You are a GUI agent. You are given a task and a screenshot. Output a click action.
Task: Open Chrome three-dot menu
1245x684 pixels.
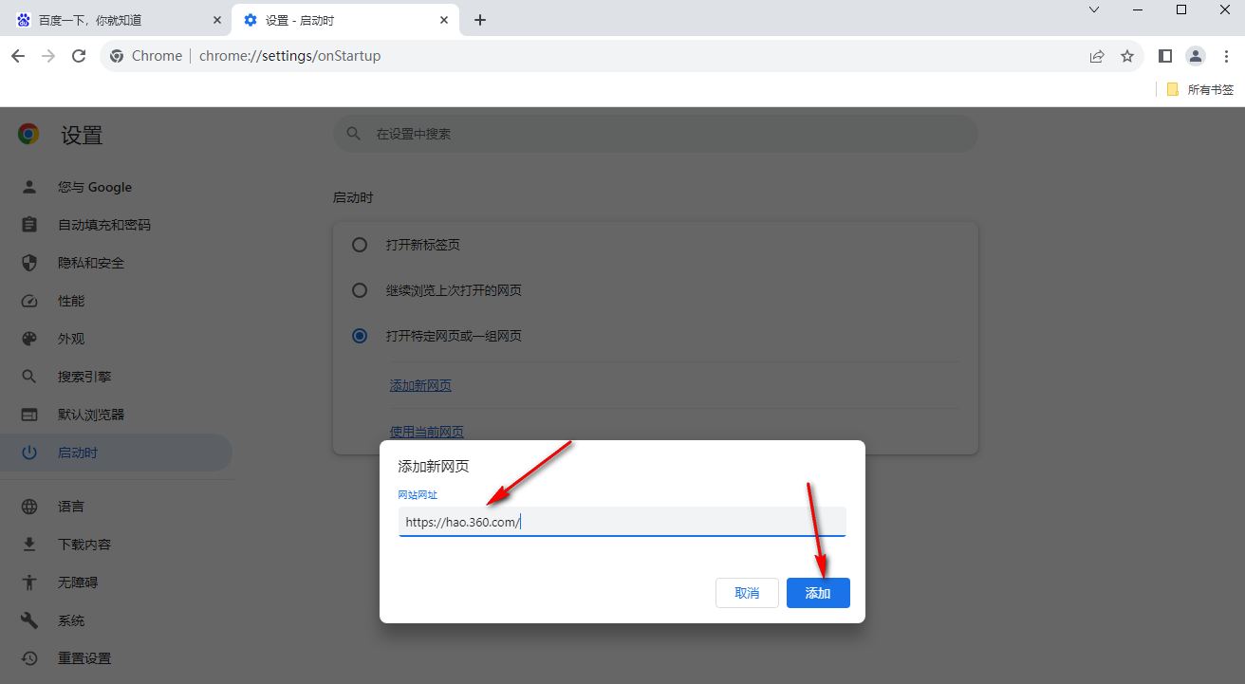point(1225,56)
